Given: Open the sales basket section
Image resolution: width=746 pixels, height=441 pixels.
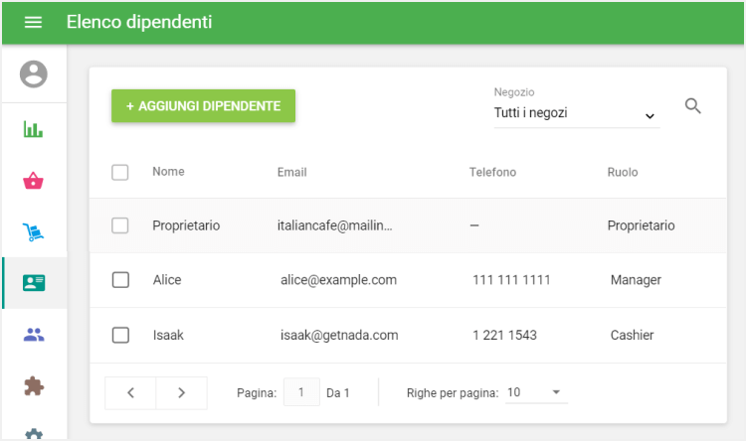Looking at the screenshot, I should 34,181.
